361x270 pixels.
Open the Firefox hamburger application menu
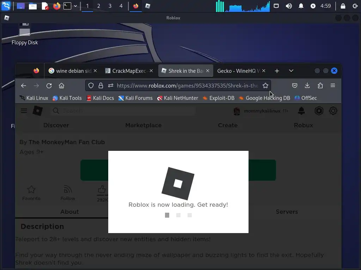333,85
